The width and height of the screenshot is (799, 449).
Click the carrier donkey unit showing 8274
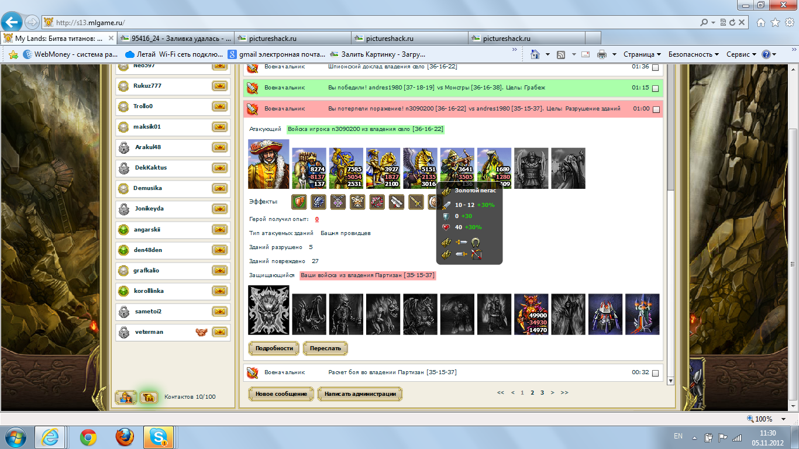click(x=309, y=168)
